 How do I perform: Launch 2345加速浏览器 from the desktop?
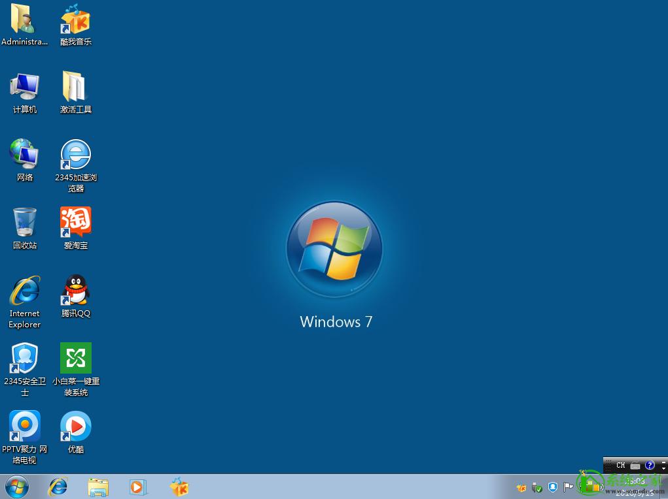pos(76,155)
